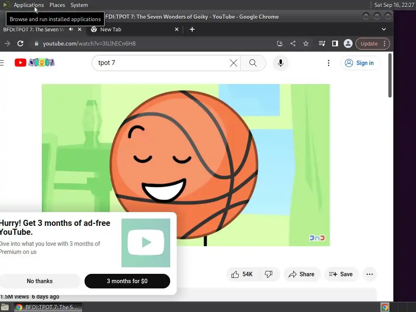Sign in to YouTube
Screen dimensions: 416x312
point(360,63)
